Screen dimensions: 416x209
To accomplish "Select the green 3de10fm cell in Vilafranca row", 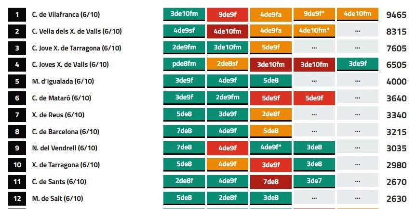I will click(x=184, y=14).
